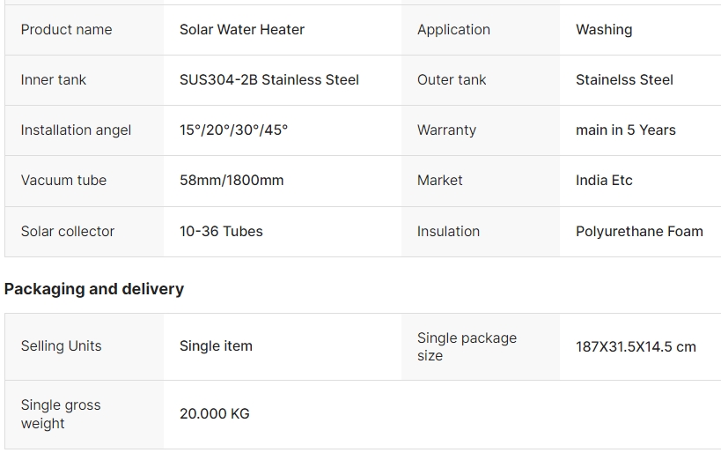This screenshot has height=475, width=721.
Task: Click the 'Installation angel' label cell
Action: pos(85,130)
